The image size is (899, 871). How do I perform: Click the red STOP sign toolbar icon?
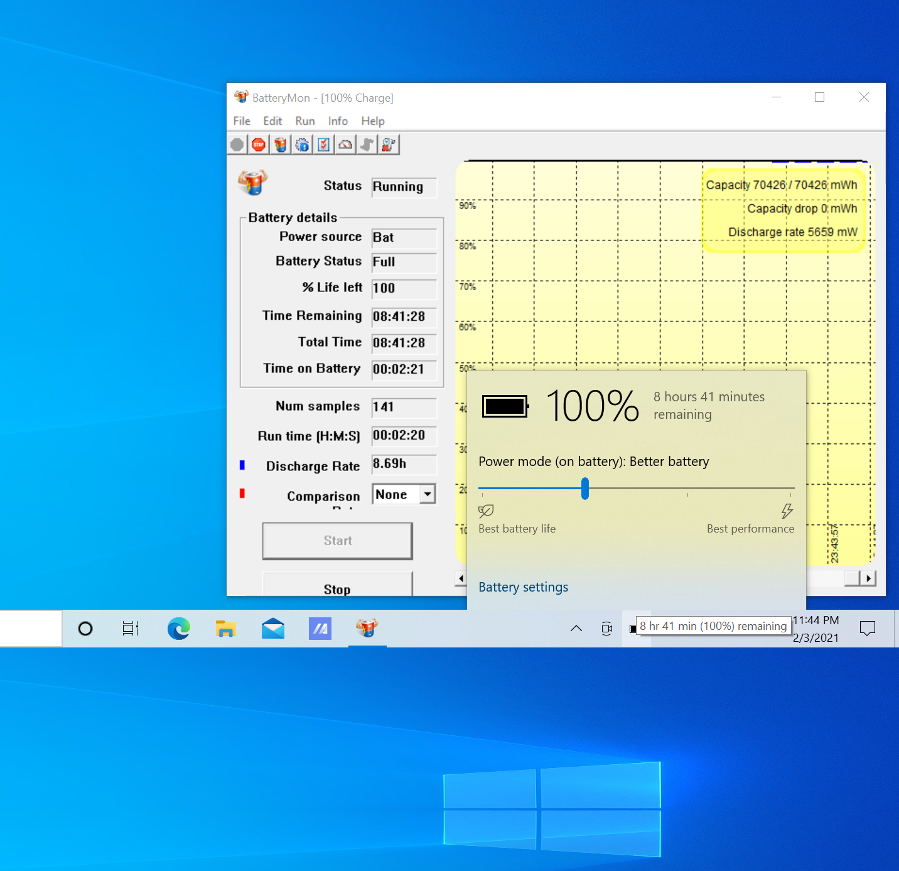[259, 145]
